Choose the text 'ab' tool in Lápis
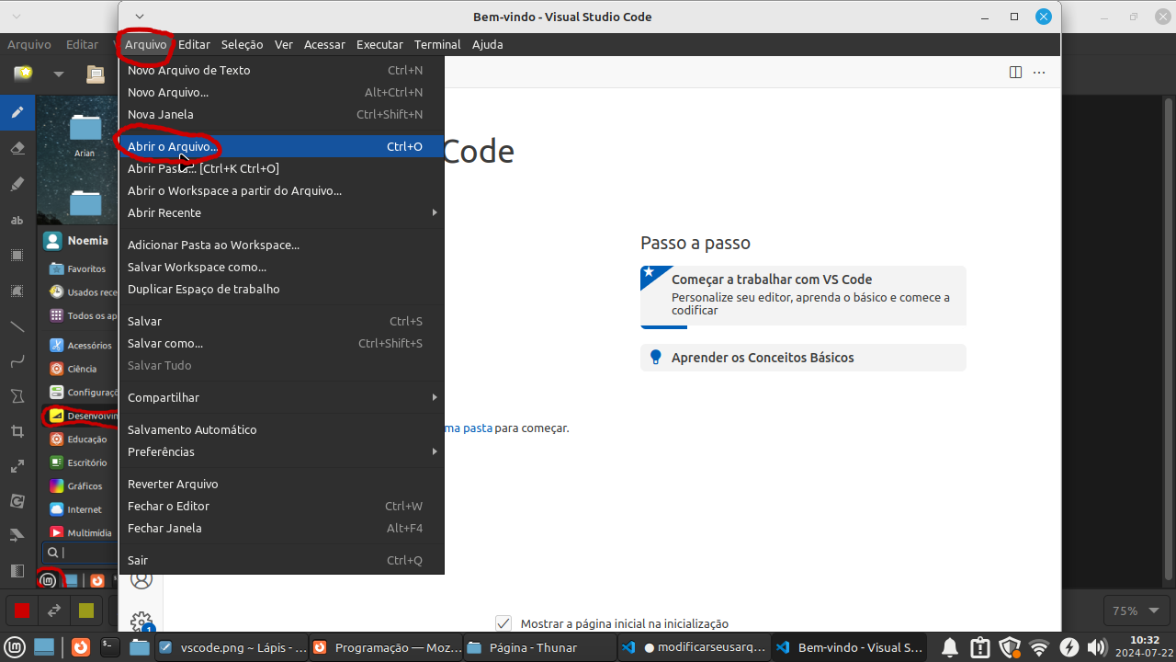 point(17,220)
